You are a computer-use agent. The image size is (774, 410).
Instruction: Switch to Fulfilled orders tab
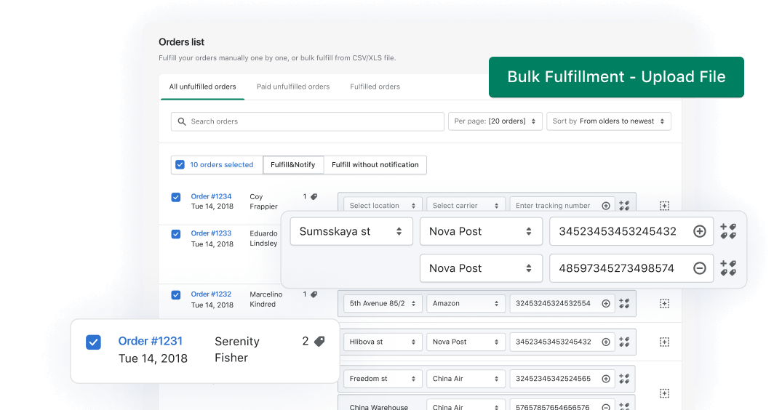point(375,87)
